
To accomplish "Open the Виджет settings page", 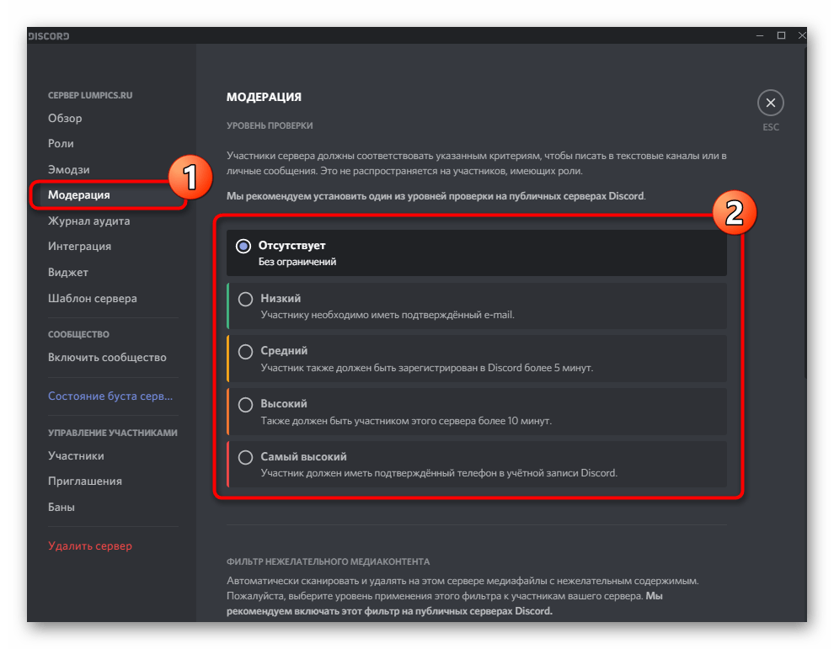I will [x=67, y=272].
